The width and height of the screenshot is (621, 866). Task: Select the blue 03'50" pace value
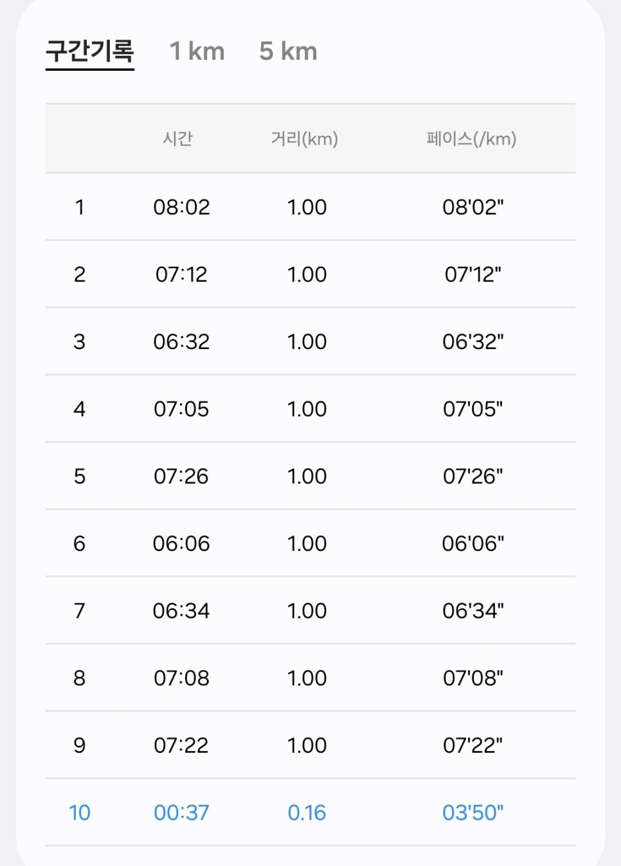tap(473, 813)
